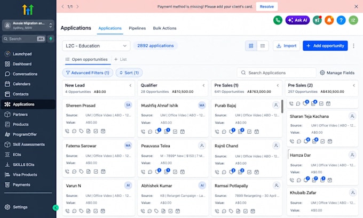The image size is (363, 218).
Task: Open the IZ user profile avatar
Action: pos(353,20)
